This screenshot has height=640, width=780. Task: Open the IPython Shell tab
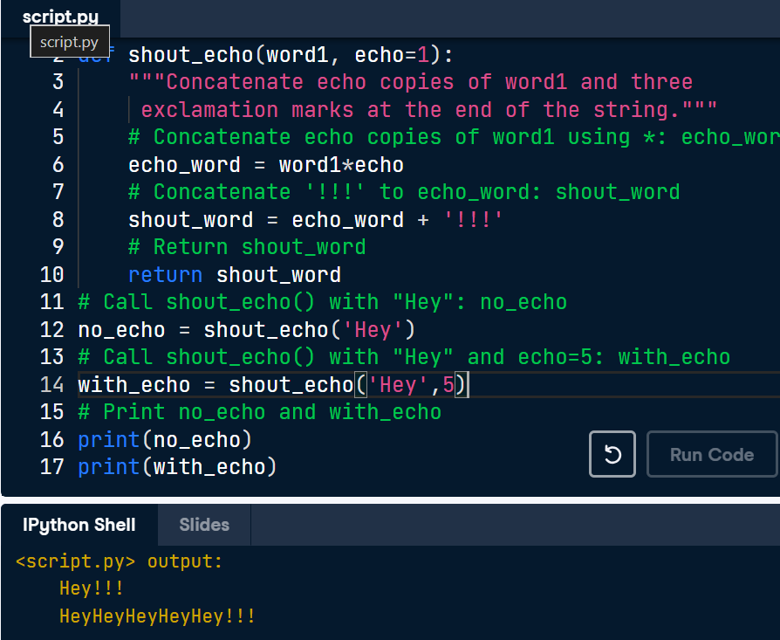pos(79,525)
